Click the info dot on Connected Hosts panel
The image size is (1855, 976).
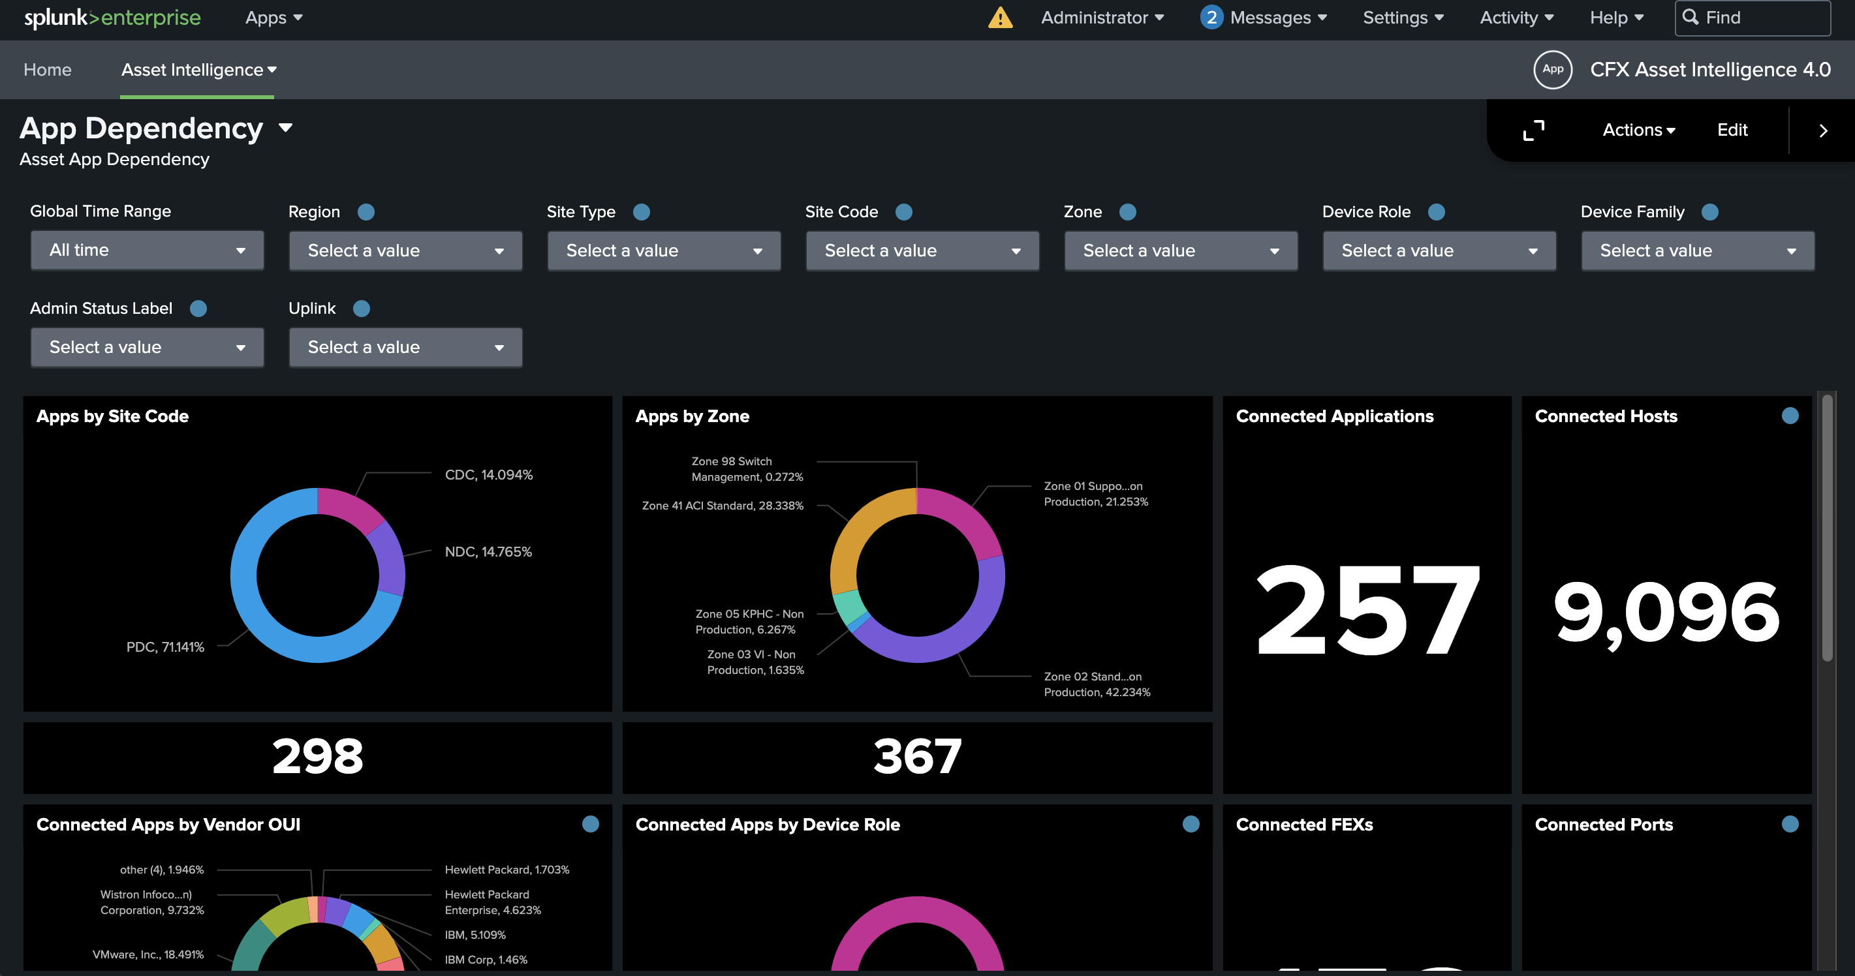[x=1790, y=416]
